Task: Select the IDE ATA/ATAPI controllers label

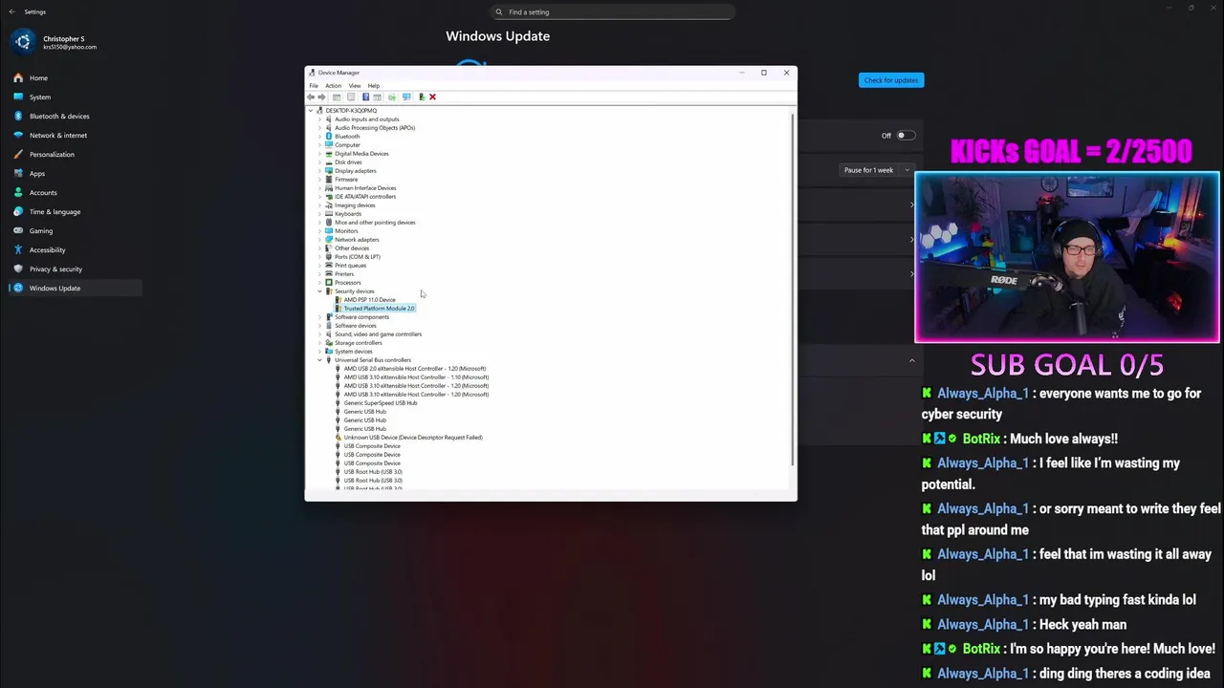Action: coord(365,197)
